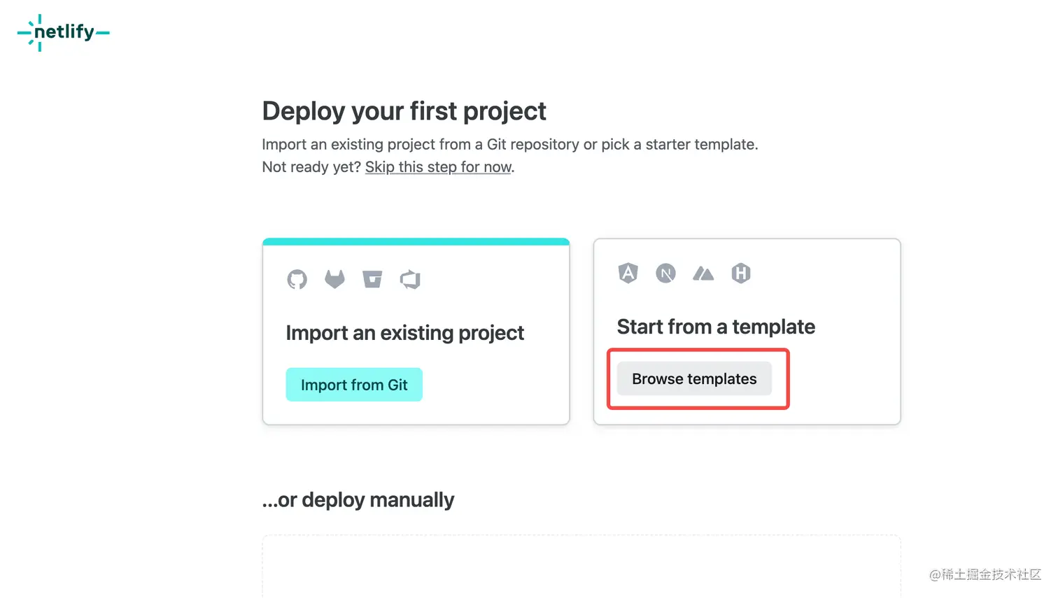Click the watermark text in bottom corner
Screen dimensions: 1058x598
(x=985, y=575)
